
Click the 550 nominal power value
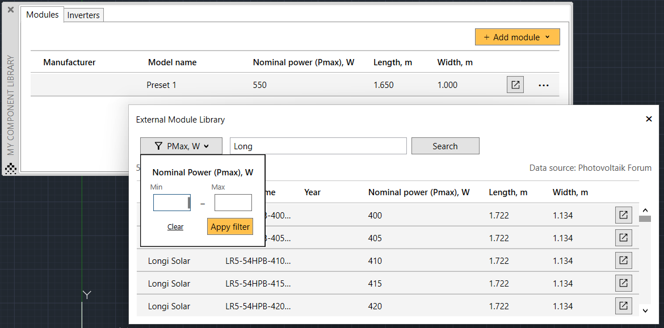coord(259,85)
